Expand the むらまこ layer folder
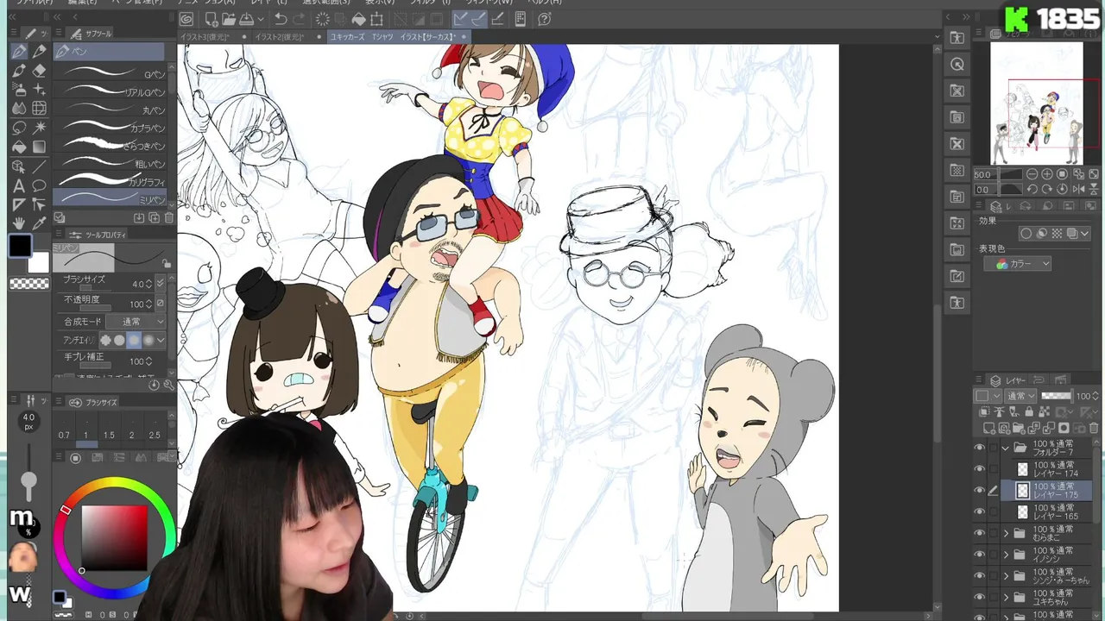This screenshot has height=621, width=1105. click(x=1006, y=533)
